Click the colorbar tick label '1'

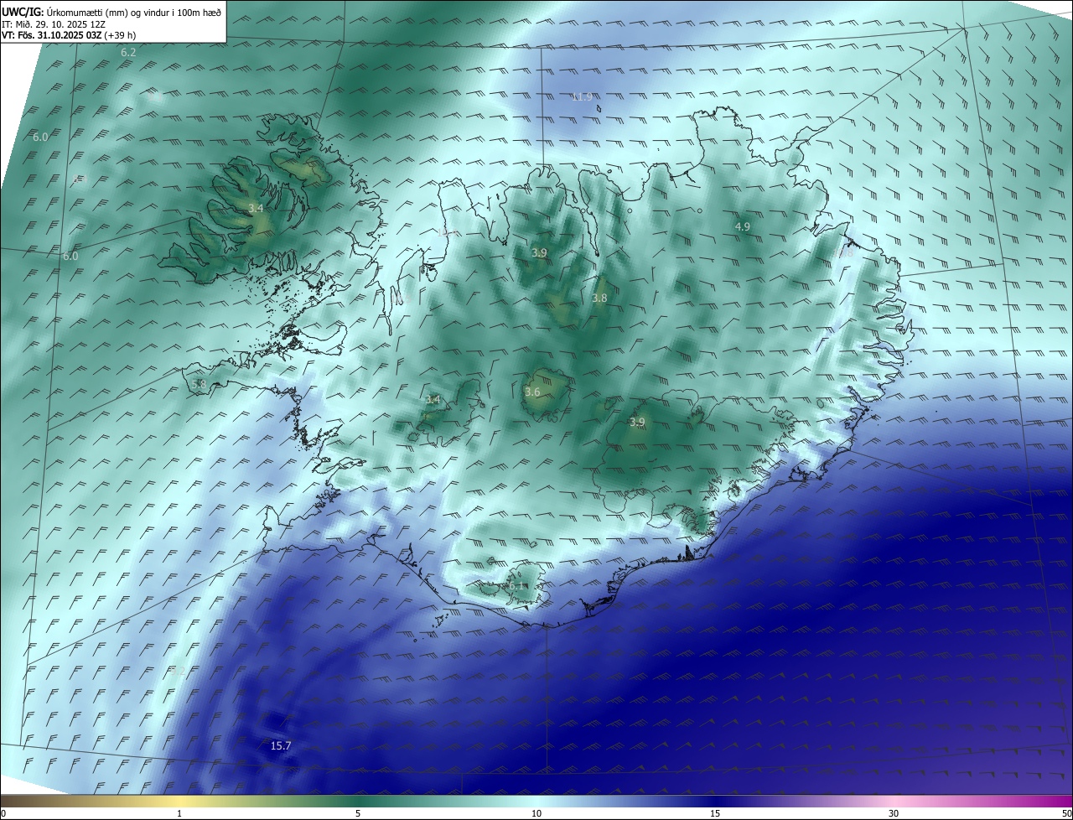click(179, 813)
